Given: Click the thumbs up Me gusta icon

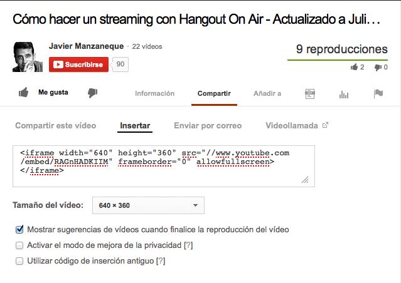Looking at the screenshot, I should click(23, 93).
